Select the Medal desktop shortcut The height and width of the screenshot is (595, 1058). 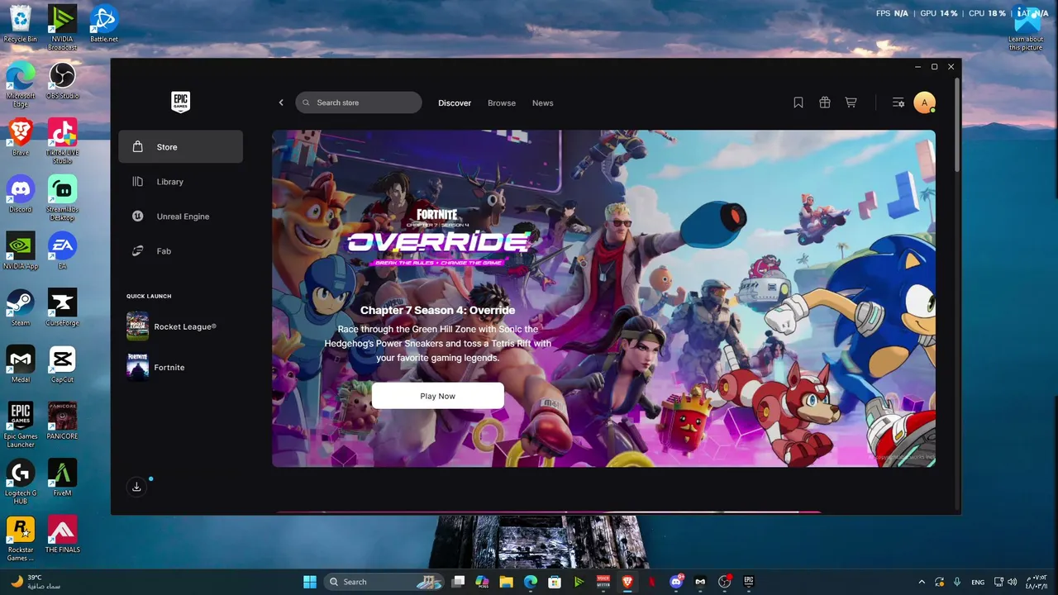click(20, 364)
